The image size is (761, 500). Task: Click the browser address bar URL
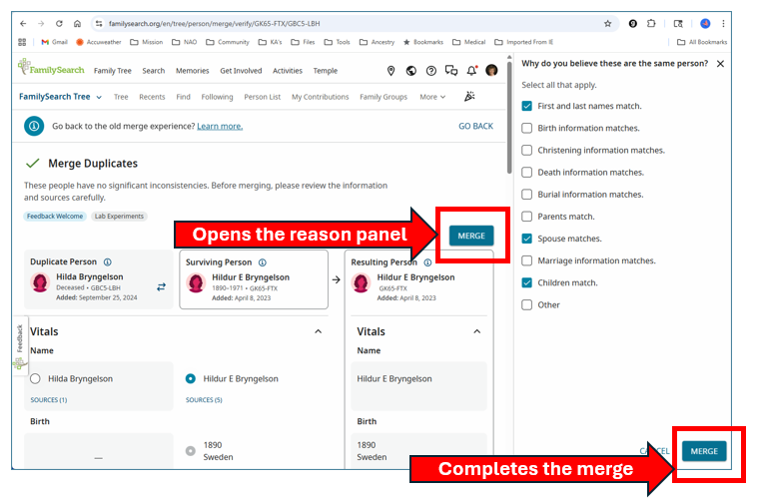[x=214, y=23]
